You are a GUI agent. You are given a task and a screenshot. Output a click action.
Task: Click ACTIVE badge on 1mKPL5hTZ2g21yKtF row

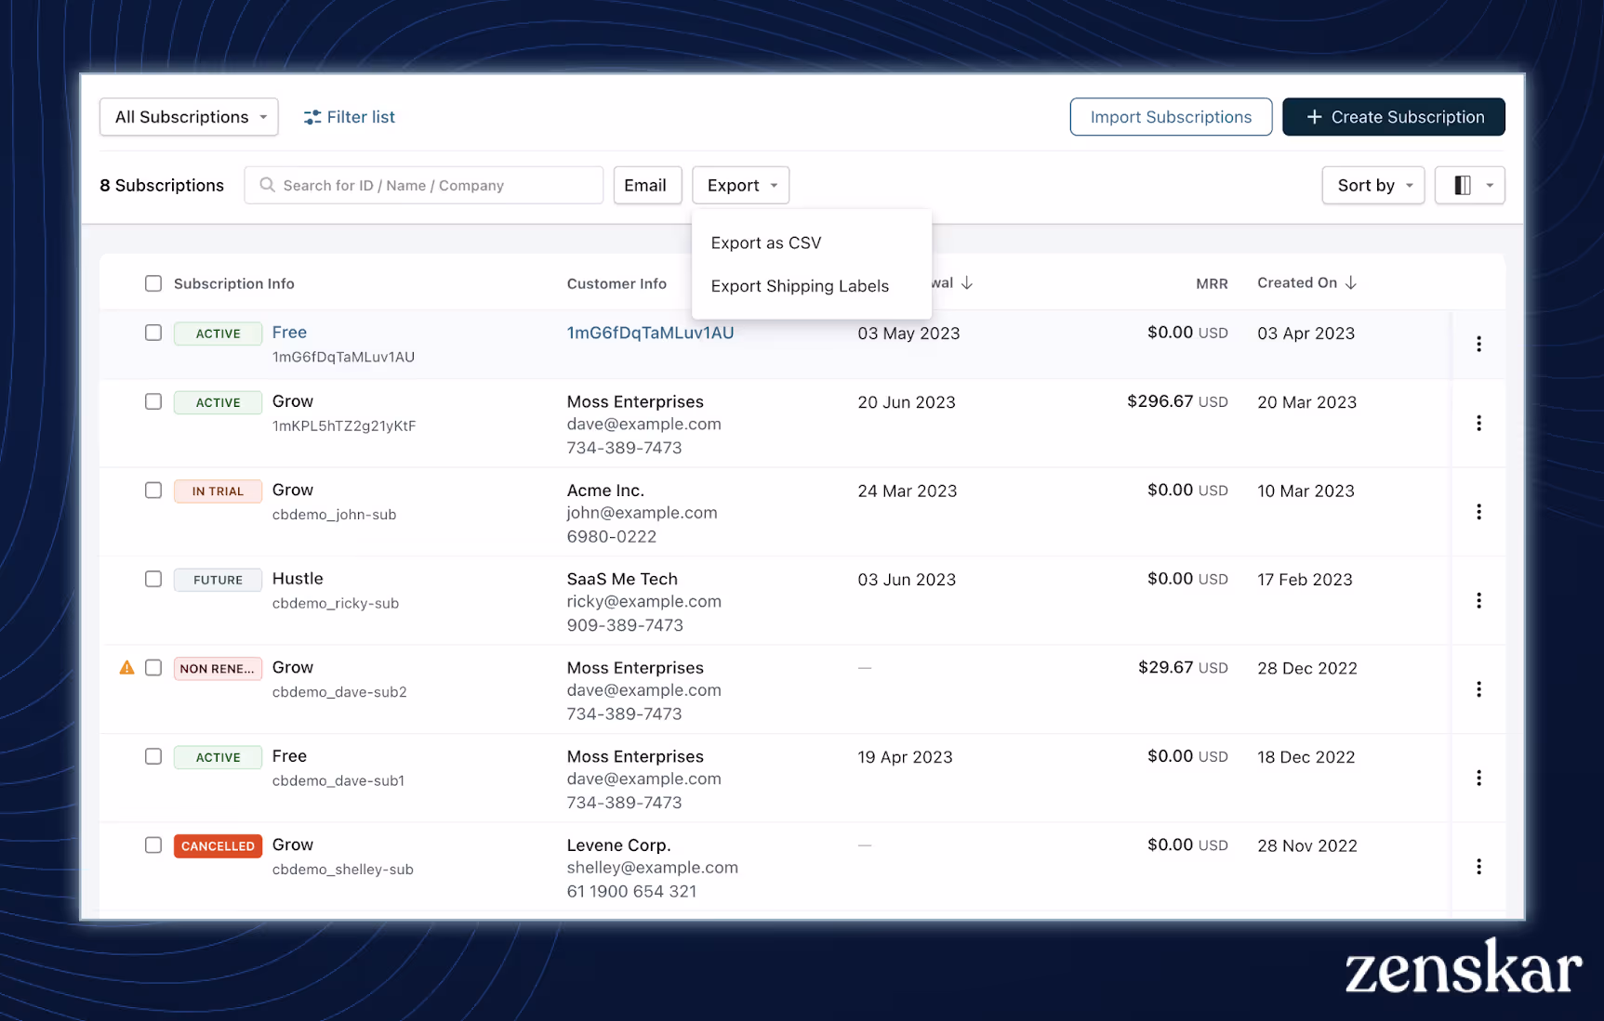tap(218, 402)
